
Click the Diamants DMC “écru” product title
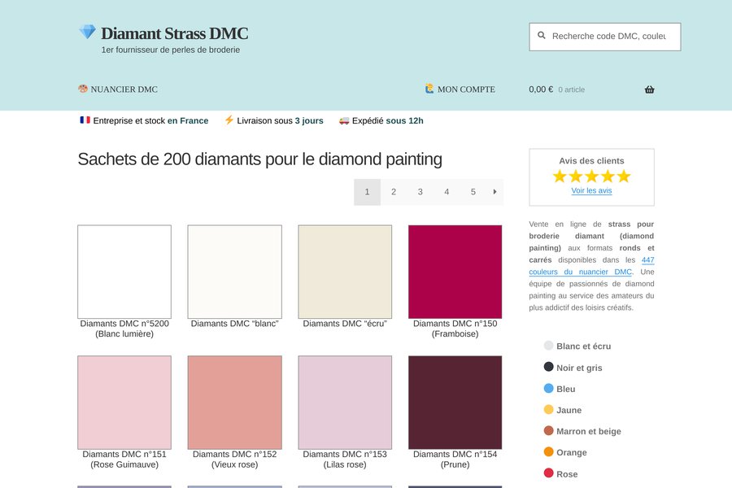345,324
